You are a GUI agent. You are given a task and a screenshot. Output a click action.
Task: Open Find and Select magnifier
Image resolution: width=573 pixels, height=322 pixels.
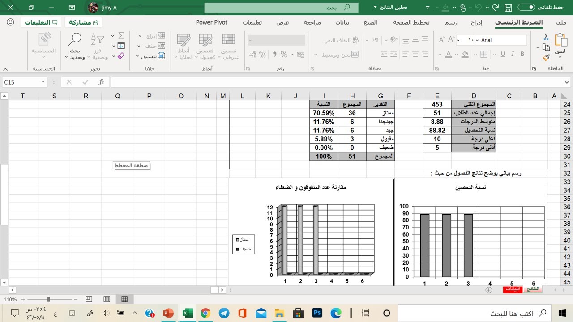pyautogui.click(x=74, y=40)
